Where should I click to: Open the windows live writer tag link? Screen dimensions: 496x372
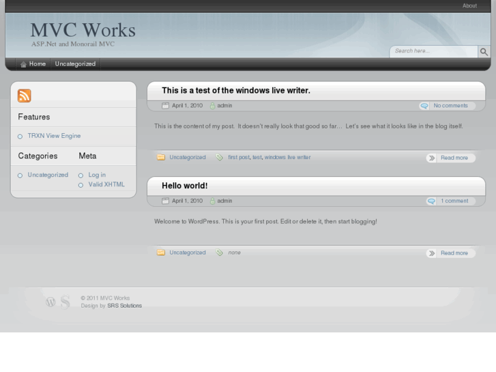287,158
